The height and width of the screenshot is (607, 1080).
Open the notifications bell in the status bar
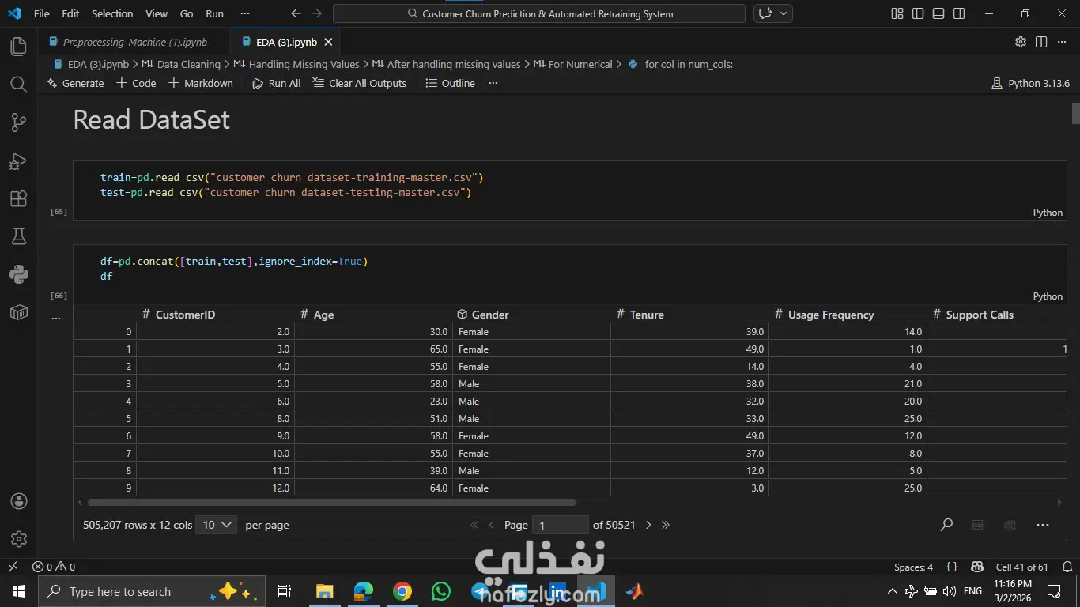coord(1067,567)
